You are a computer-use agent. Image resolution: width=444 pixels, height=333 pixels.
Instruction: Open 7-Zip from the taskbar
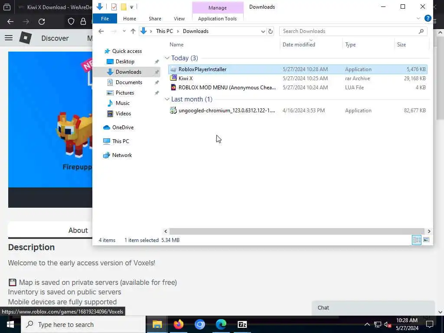click(x=242, y=324)
